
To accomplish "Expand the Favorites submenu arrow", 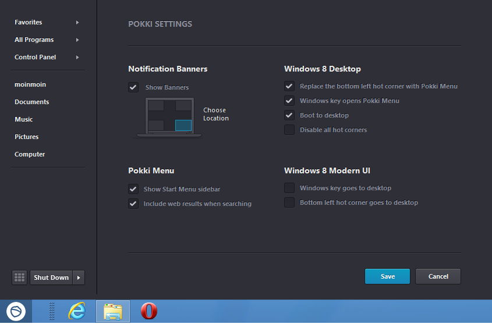I will [x=77, y=22].
